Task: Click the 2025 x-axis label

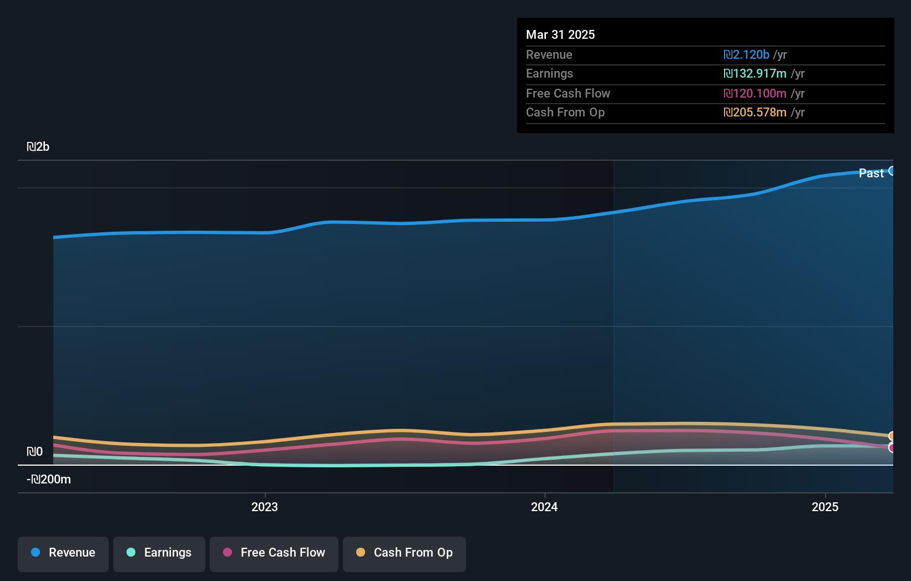Action: pyautogui.click(x=825, y=507)
